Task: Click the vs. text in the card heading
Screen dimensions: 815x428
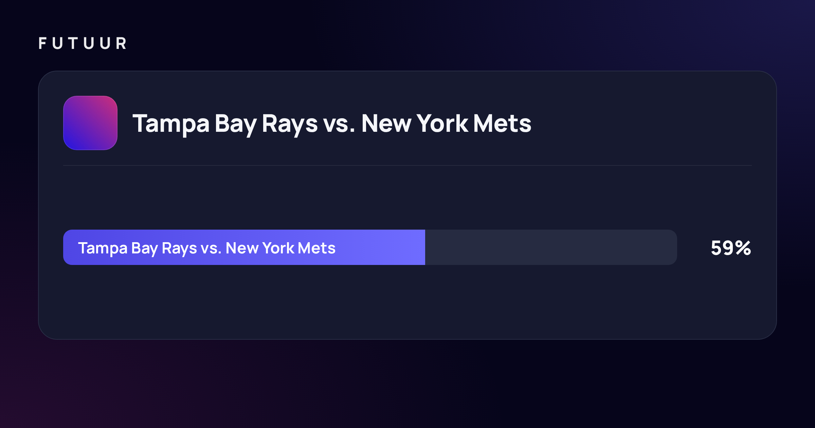Action: [339, 124]
